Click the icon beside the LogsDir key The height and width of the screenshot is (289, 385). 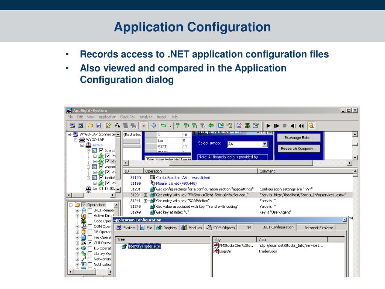[x=216, y=251]
